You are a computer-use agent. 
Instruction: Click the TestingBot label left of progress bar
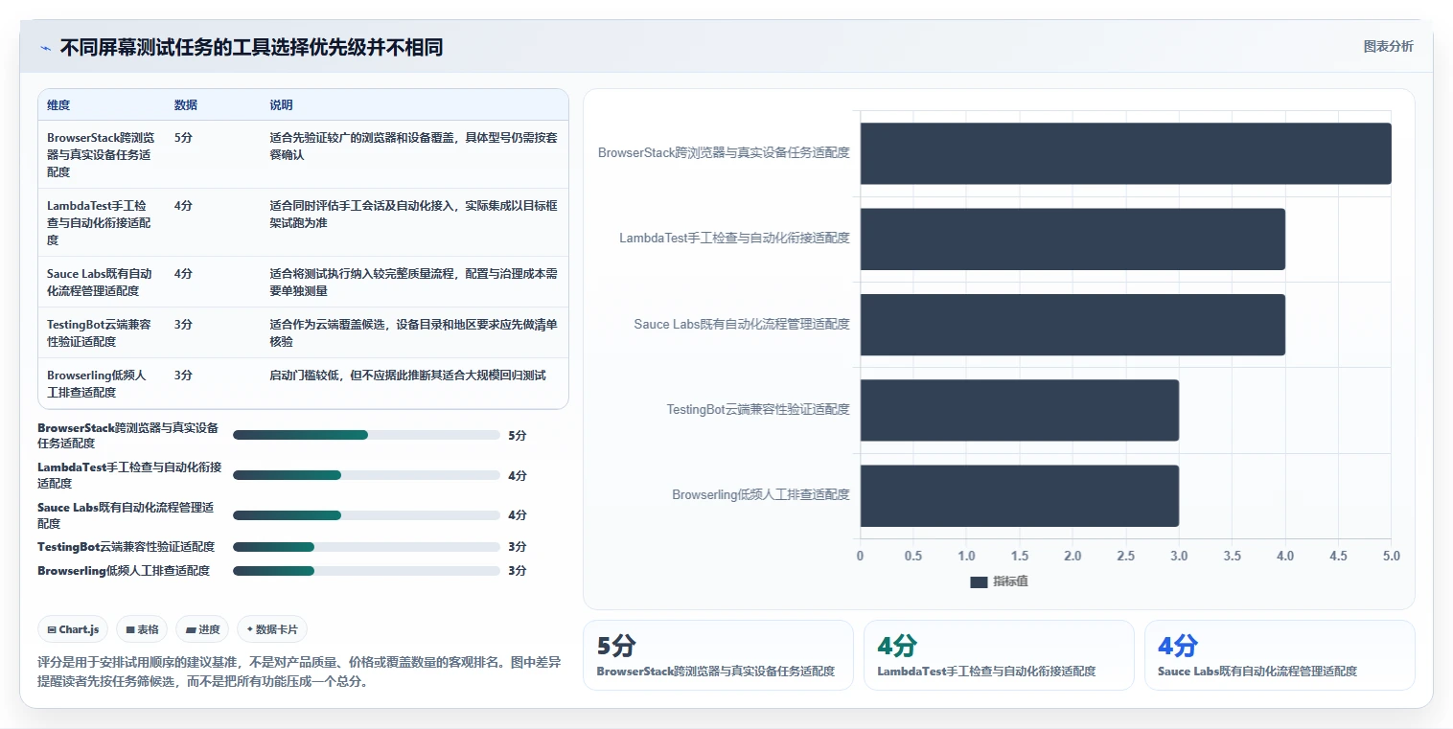[x=127, y=547]
